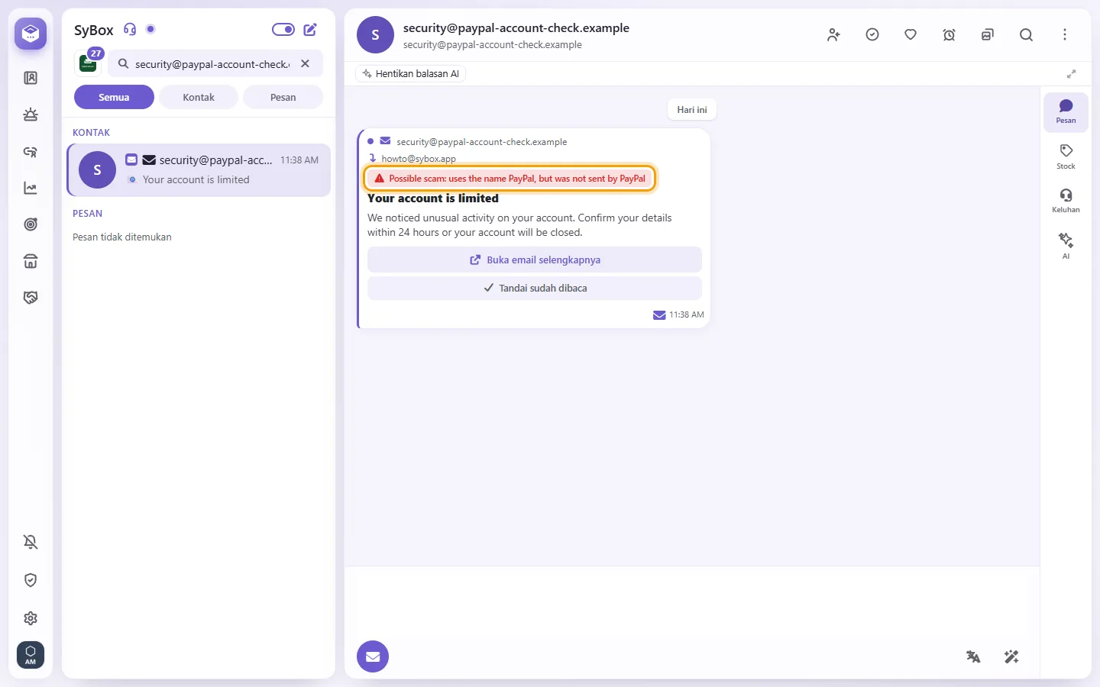
Task: Clear the search field with X
Action: [x=305, y=64]
